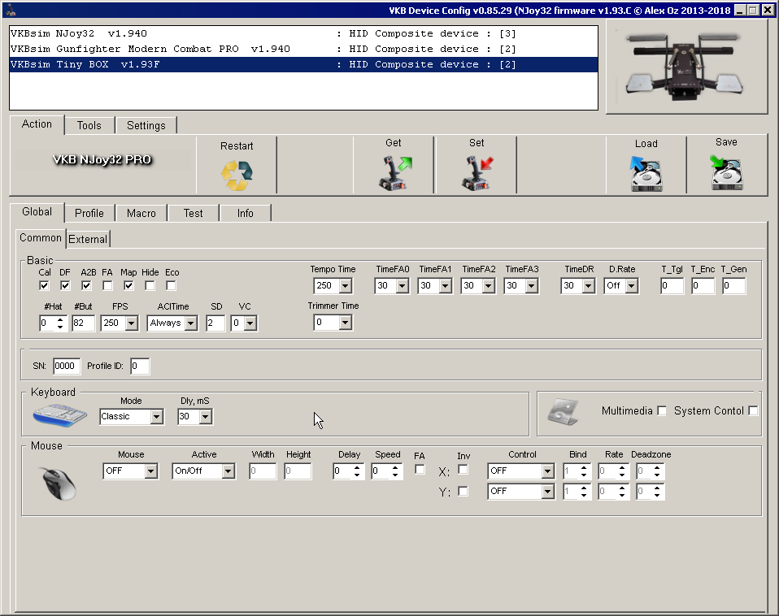779x616 pixels.
Task: Select VKBsim Gunfighter Modern Combat PRO row
Action: (303, 49)
